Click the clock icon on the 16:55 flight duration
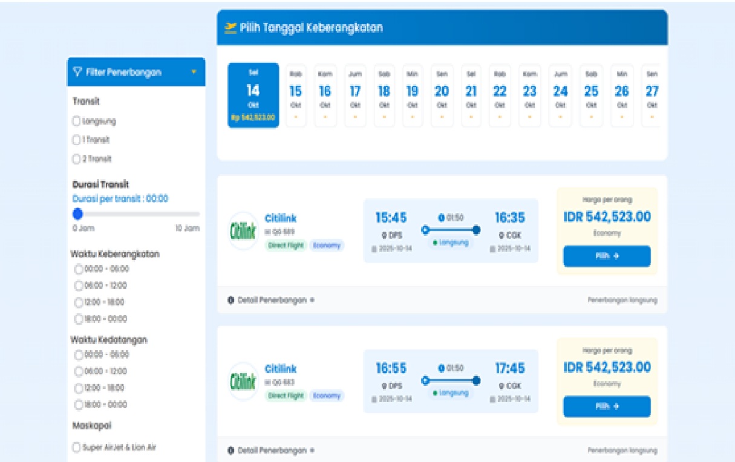This screenshot has width=735, height=462. tap(441, 368)
